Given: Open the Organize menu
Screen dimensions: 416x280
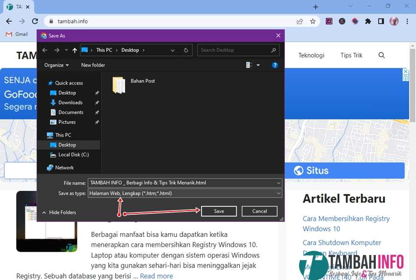Looking at the screenshot, I should coord(56,65).
